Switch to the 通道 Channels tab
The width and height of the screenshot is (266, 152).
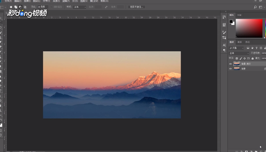tap(240, 42)
